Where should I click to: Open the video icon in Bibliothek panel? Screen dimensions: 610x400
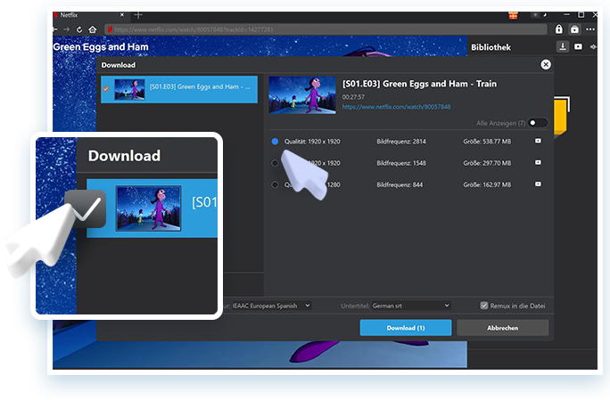coord(579,46)
